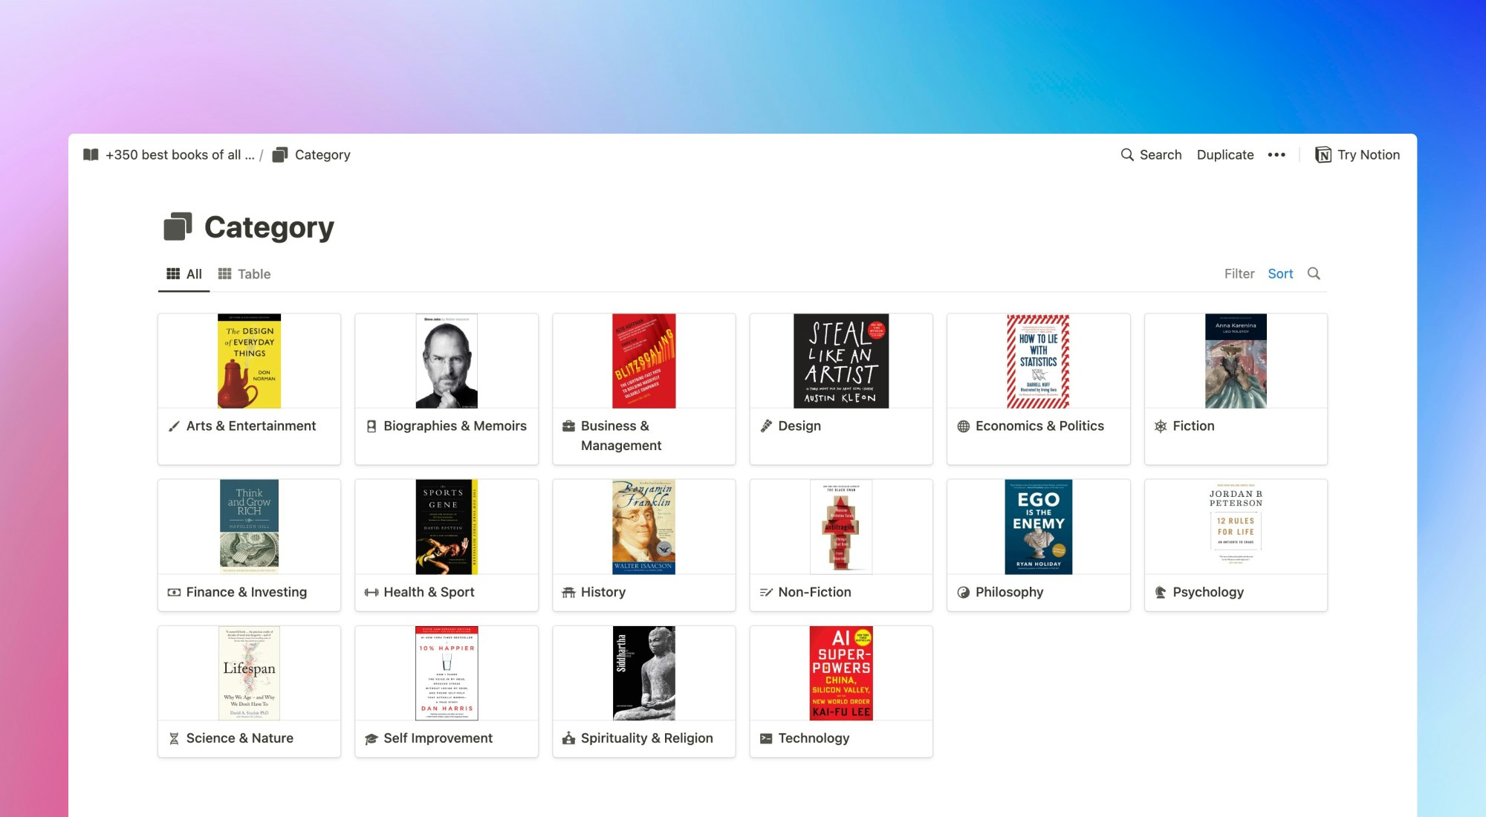The width and height of the screenshot is (1486, 817).
Task: Open the three-dot more options menu
Action: [1276, 154]
